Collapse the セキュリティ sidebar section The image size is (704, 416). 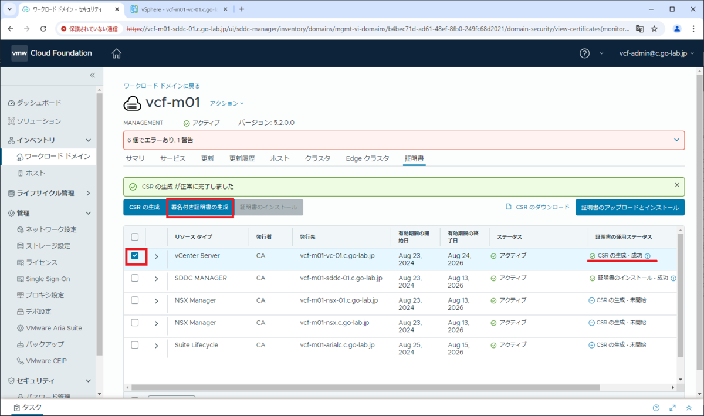coord(89,381)
